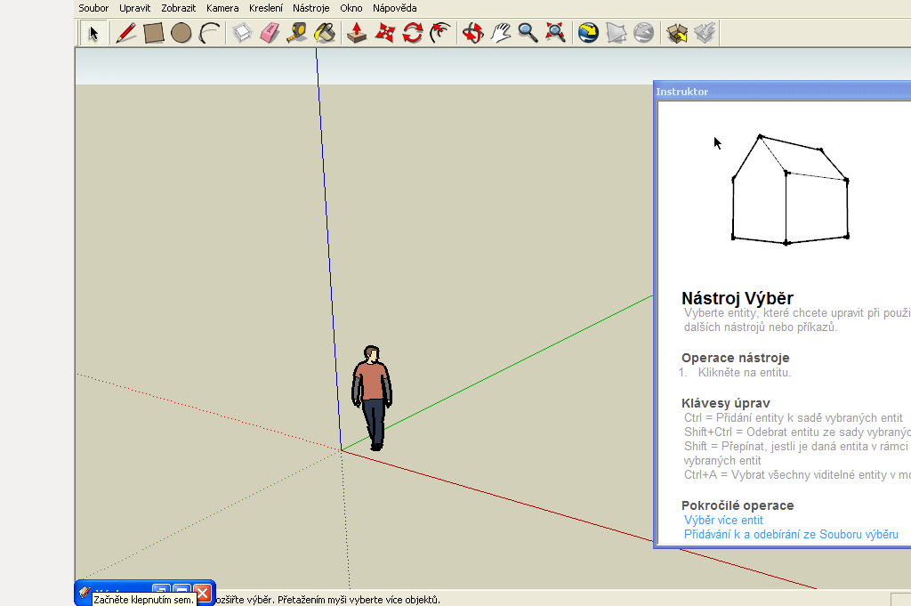
Task: Click the 'Ctrl+A = Vybrat všechny' line
Action: 797,474
